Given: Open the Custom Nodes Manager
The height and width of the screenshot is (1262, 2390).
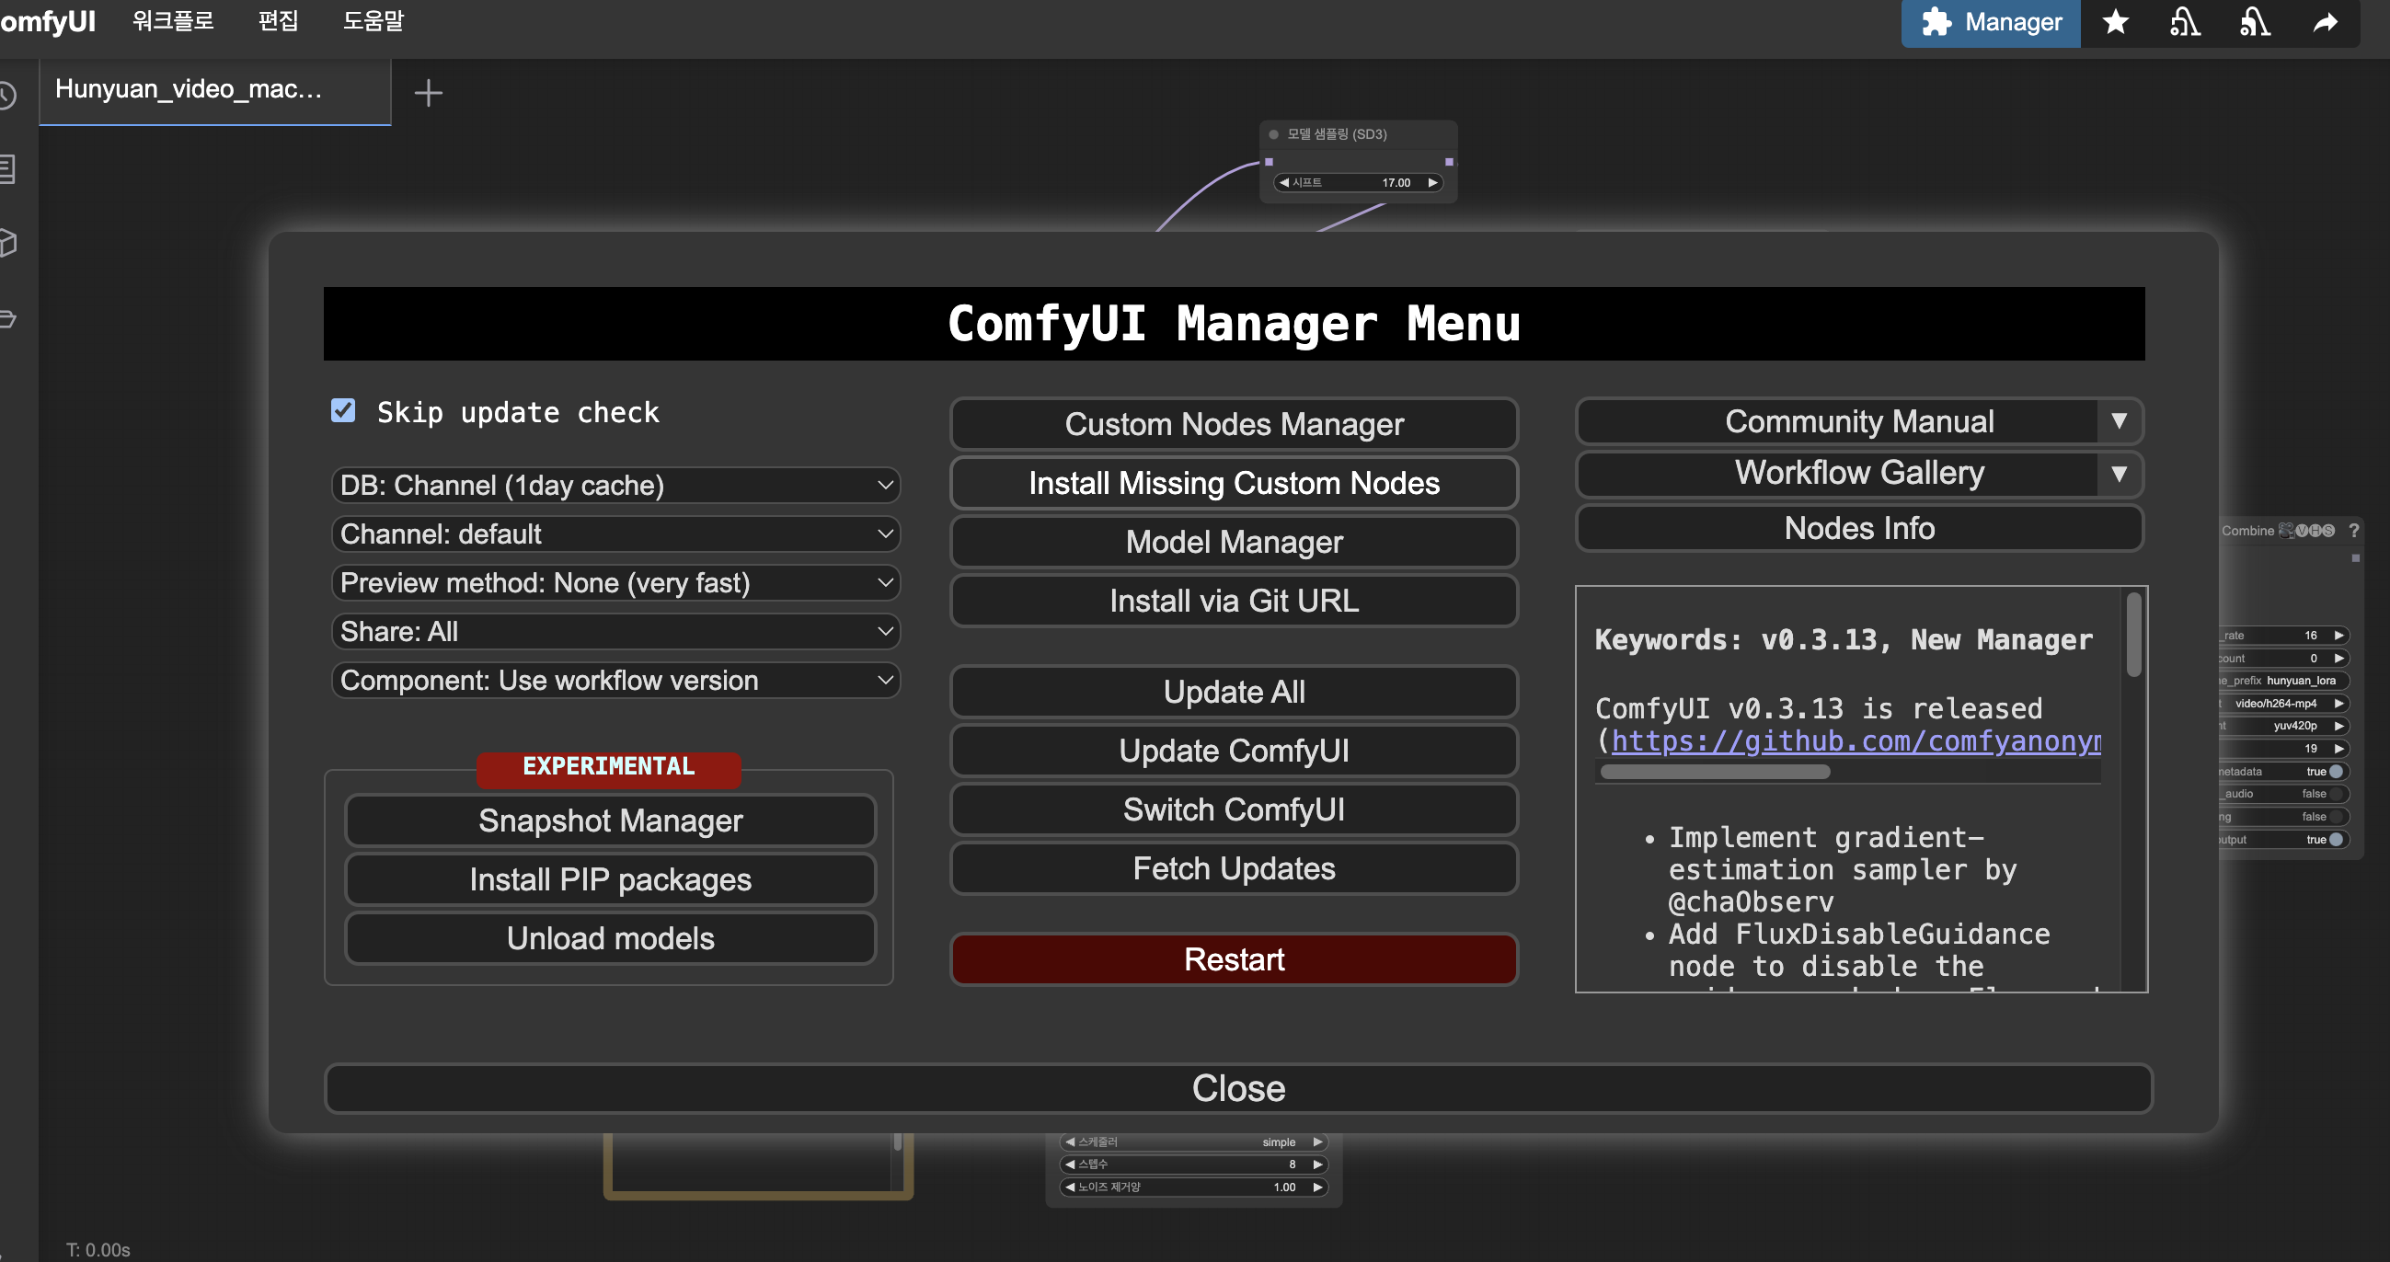Looking at the screenshot, I should (1233, 424).
